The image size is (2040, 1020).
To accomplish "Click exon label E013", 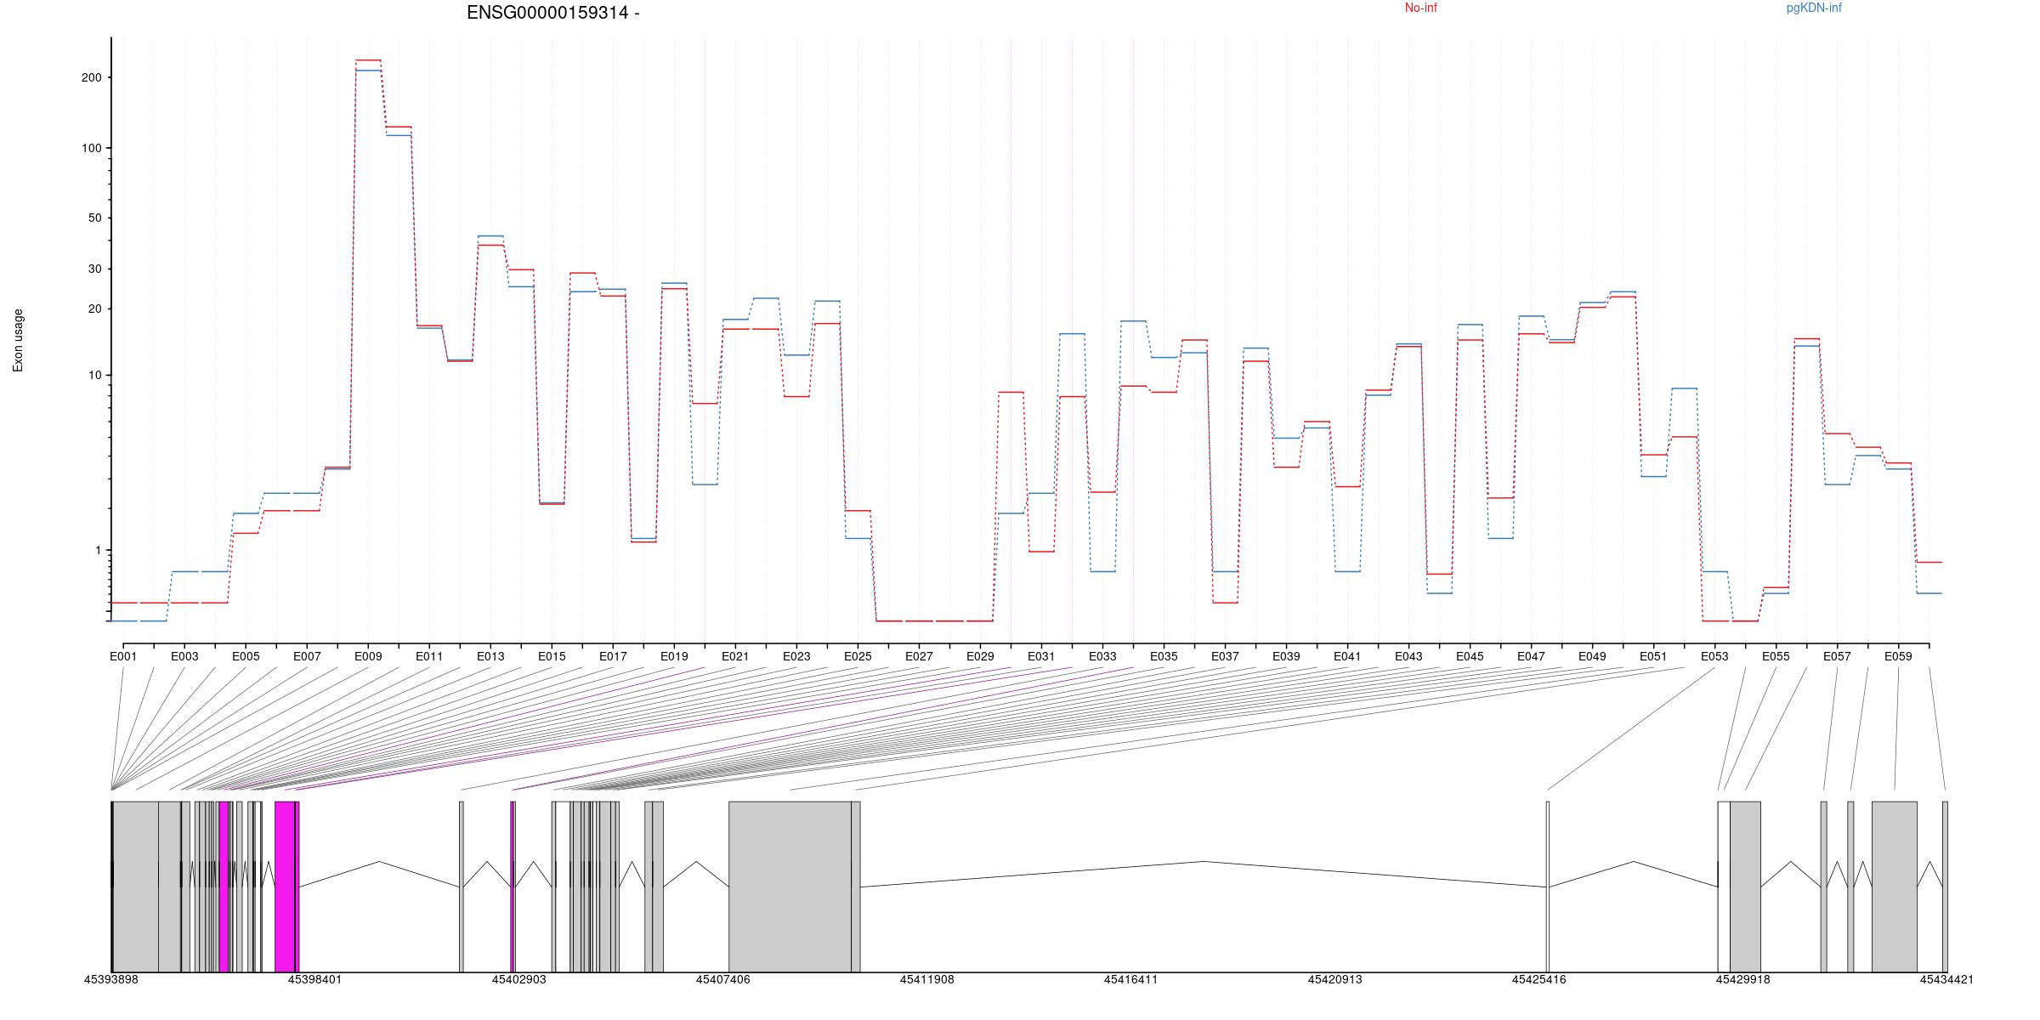I will 490,656.
